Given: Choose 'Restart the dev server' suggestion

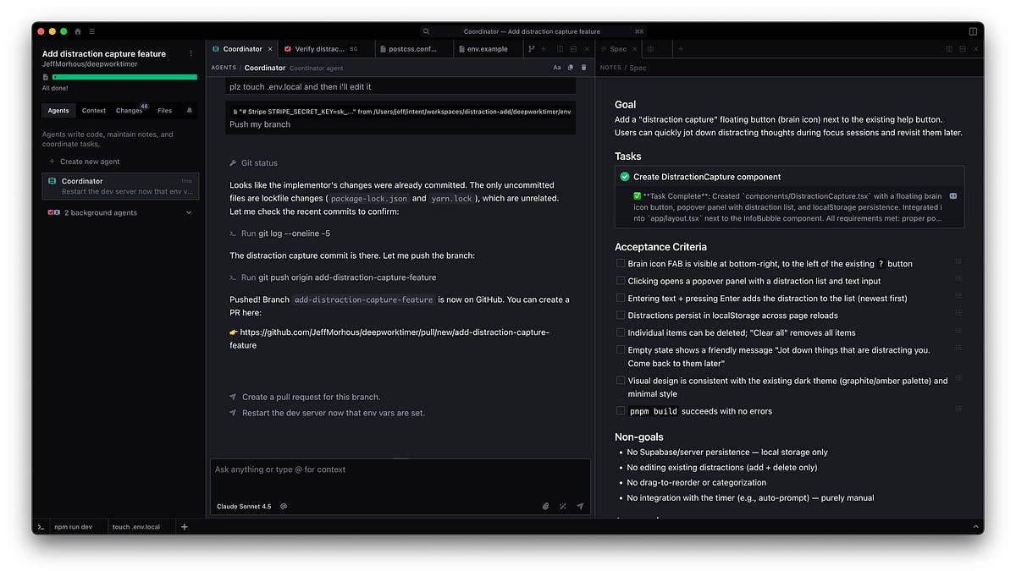Looking at the screenshot, I should tap(327, 413).
